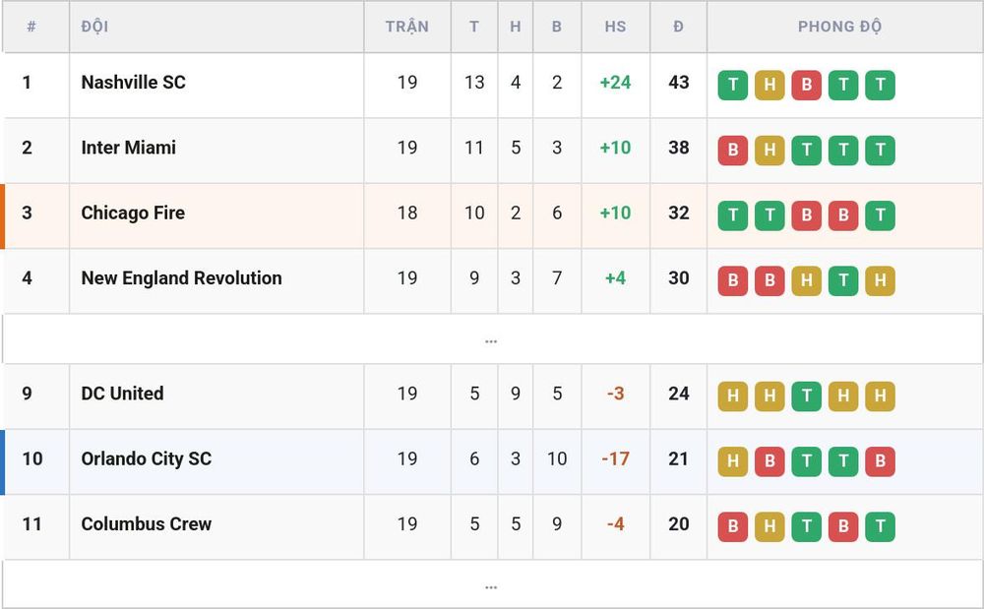This screenshot has width=984, height=609.
Task: Sort table by TRẬN column header
Action: pos(407,27)
